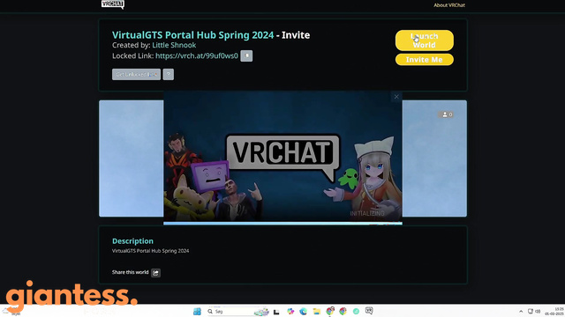
Task: Open the Copilot icon in the taskbar
Action: pyautogui.click(x=290, y=311)
